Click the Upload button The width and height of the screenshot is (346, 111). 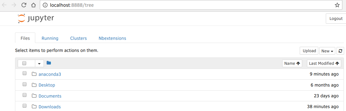[x=309, y=51]
